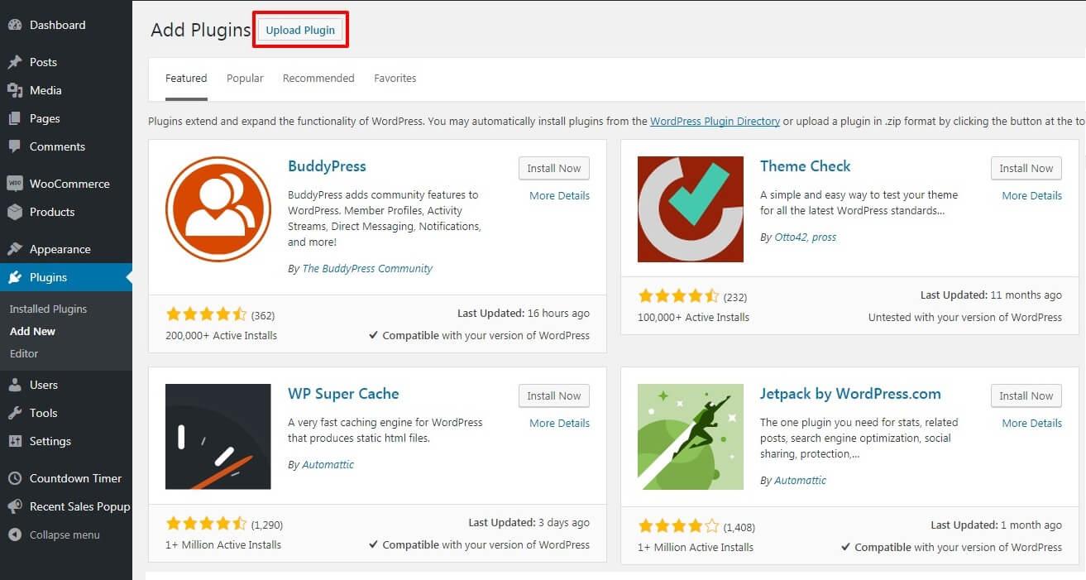Open the pross author link

point(824,237)
